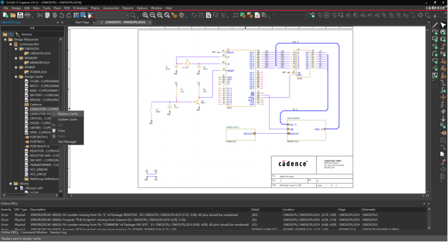Open the Command Window tab

pos(34,232)
